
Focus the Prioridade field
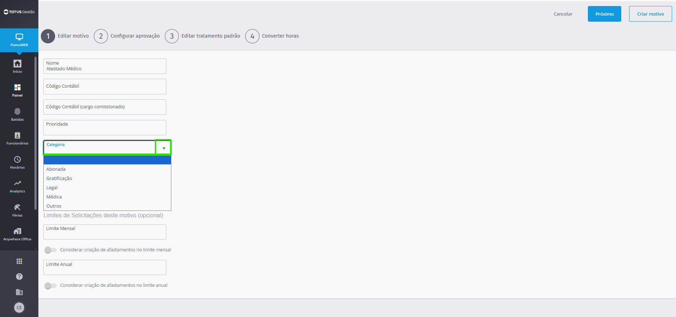[105, 127]
